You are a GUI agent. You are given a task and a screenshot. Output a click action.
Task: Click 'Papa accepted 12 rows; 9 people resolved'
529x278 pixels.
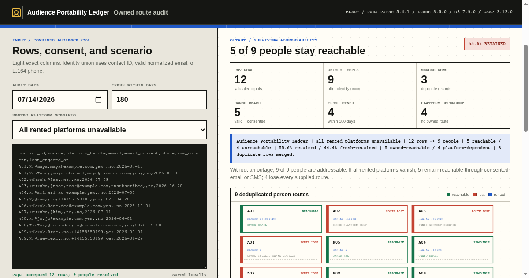65,275
